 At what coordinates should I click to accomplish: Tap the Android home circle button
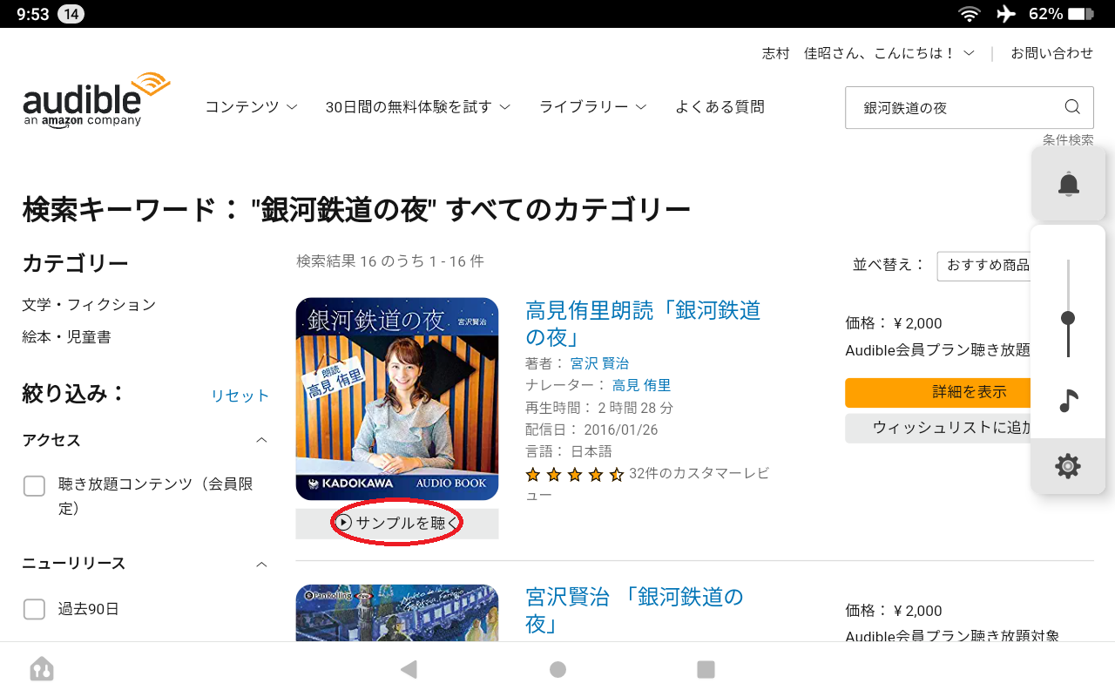point(557,669)
